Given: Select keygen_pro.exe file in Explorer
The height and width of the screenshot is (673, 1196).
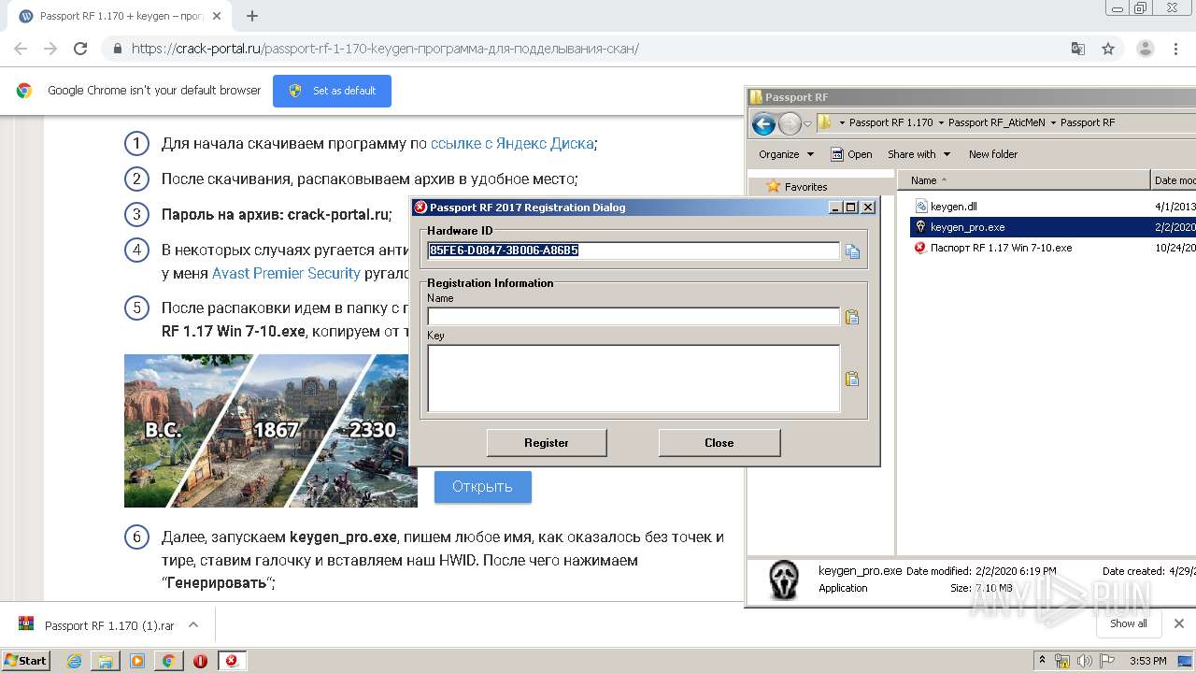Looking at the screenshot, I should click(x=967, y=227).
